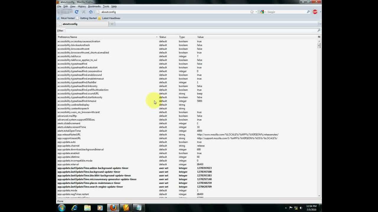Switch to Firefox taskbar button
This screenshot has width=378, height=212.
(x=113, y=208)
